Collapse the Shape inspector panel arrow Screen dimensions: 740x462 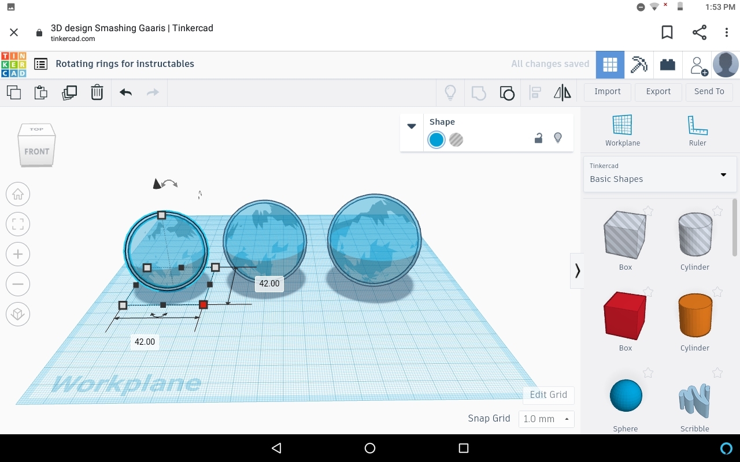point(412,126)
